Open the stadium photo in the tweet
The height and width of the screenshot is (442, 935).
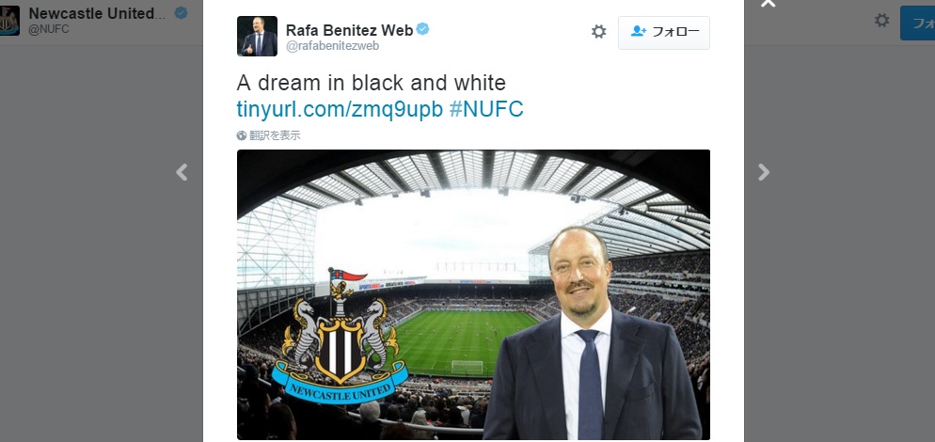pos(473,294)
